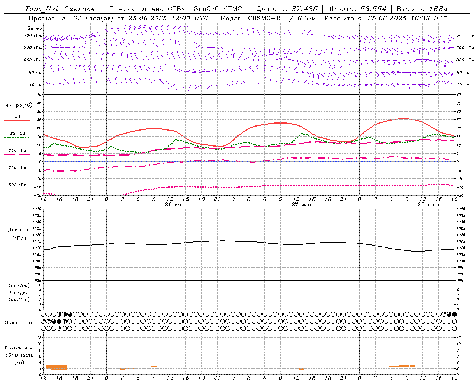Select the Долгота: 87.485 header value
Screen dimensions: 476x381
287,9
